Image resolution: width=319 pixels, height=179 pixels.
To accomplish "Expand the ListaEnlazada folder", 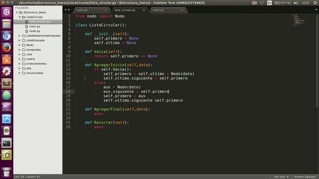I will (20, 40).
